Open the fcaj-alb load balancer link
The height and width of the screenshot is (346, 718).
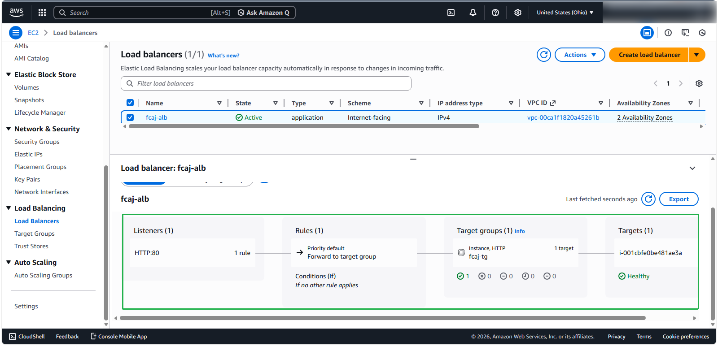[x=157, y=117]
